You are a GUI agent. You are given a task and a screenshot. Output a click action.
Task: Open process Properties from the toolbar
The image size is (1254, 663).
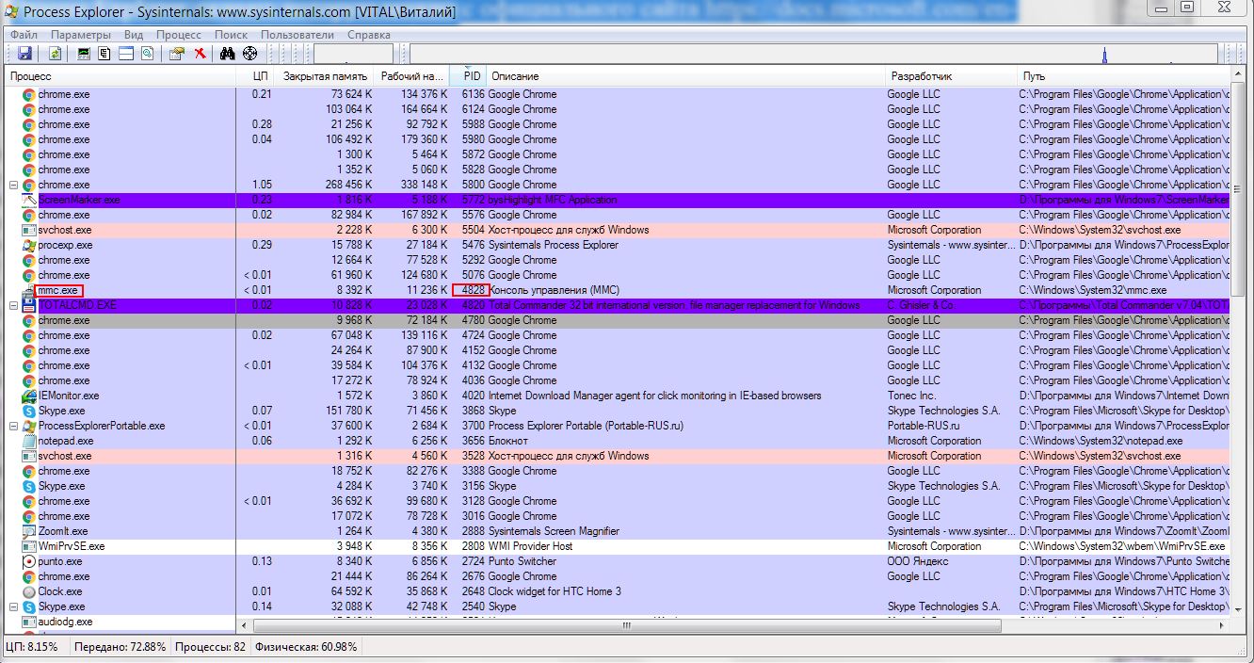pyautogui.click(x=176, y=54)
